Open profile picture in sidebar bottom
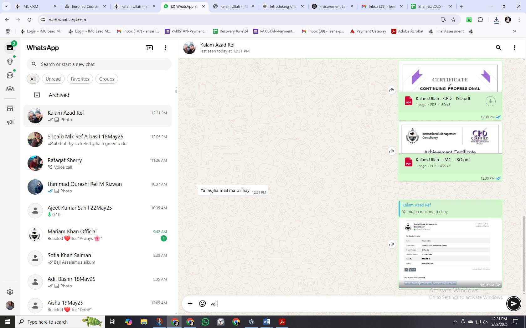This screenshot has width=526, height=328. [x=10, y=306]
